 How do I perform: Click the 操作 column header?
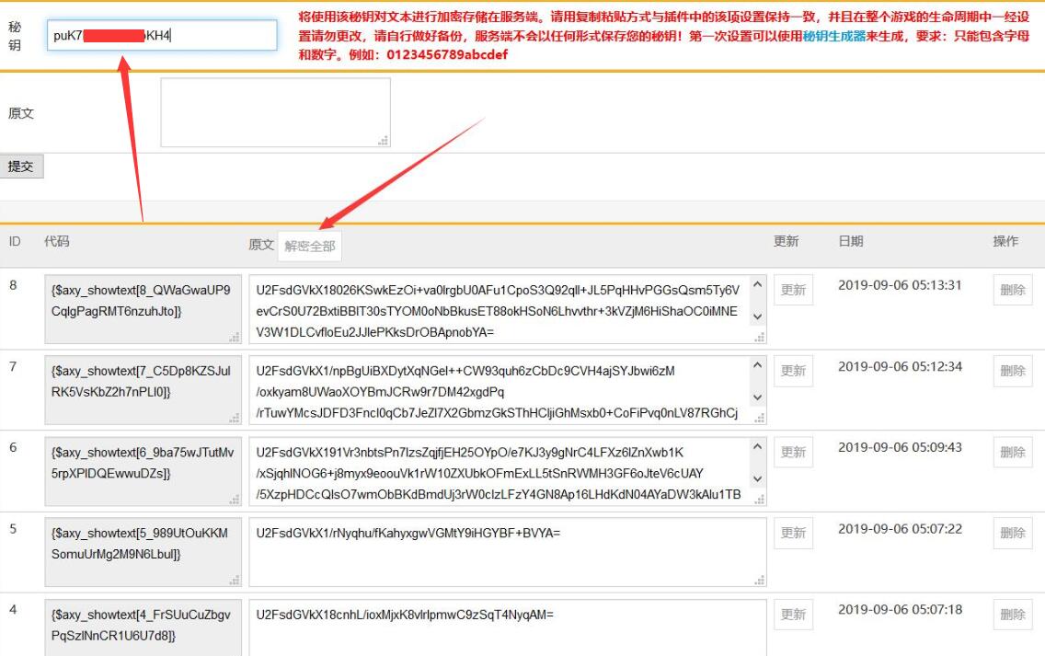click(x=1005, y=241)
